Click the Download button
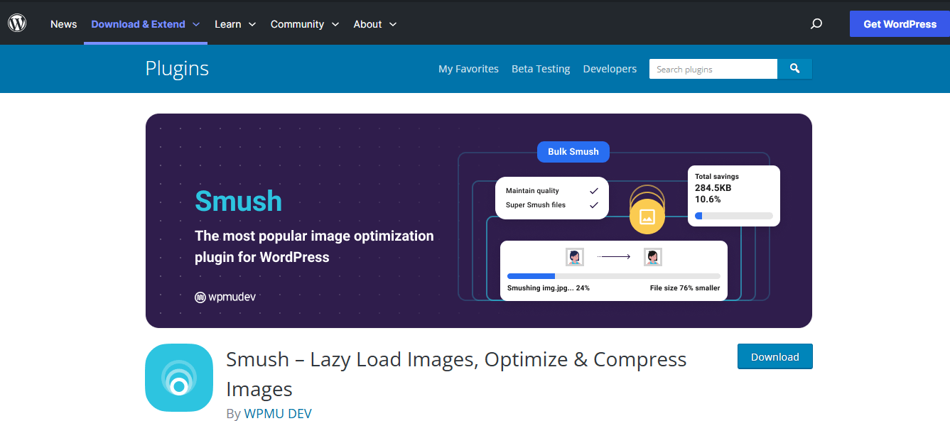The image size is (950, 421). 774,356
